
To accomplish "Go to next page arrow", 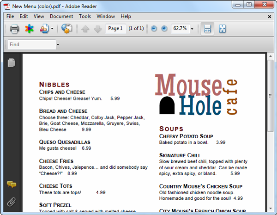I will click(x=97, y=29).
